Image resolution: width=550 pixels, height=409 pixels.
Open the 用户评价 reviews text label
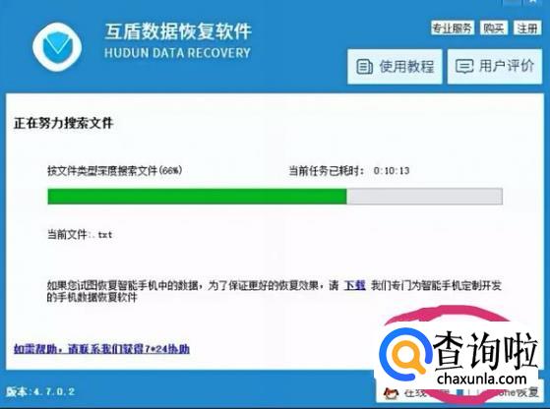pos(507,66)
